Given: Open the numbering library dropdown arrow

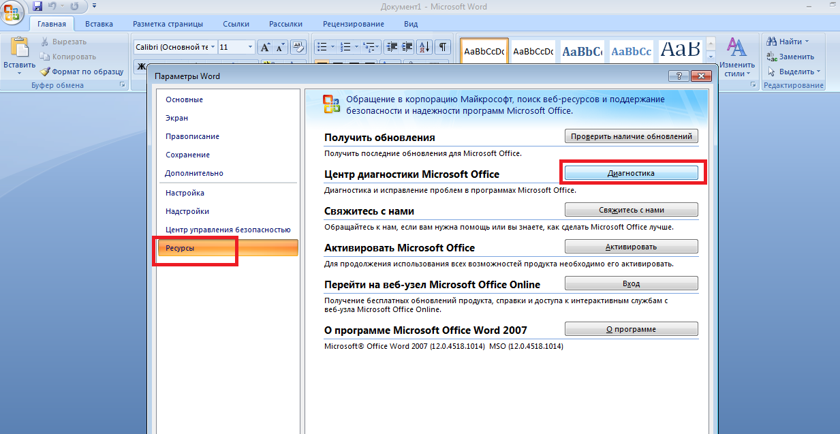Looking at the screenshot, I should pos(356,47).
